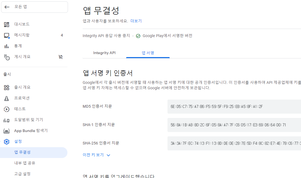
Task: Select the 앱 서명 tab
Action: click(x=148, y=53)
